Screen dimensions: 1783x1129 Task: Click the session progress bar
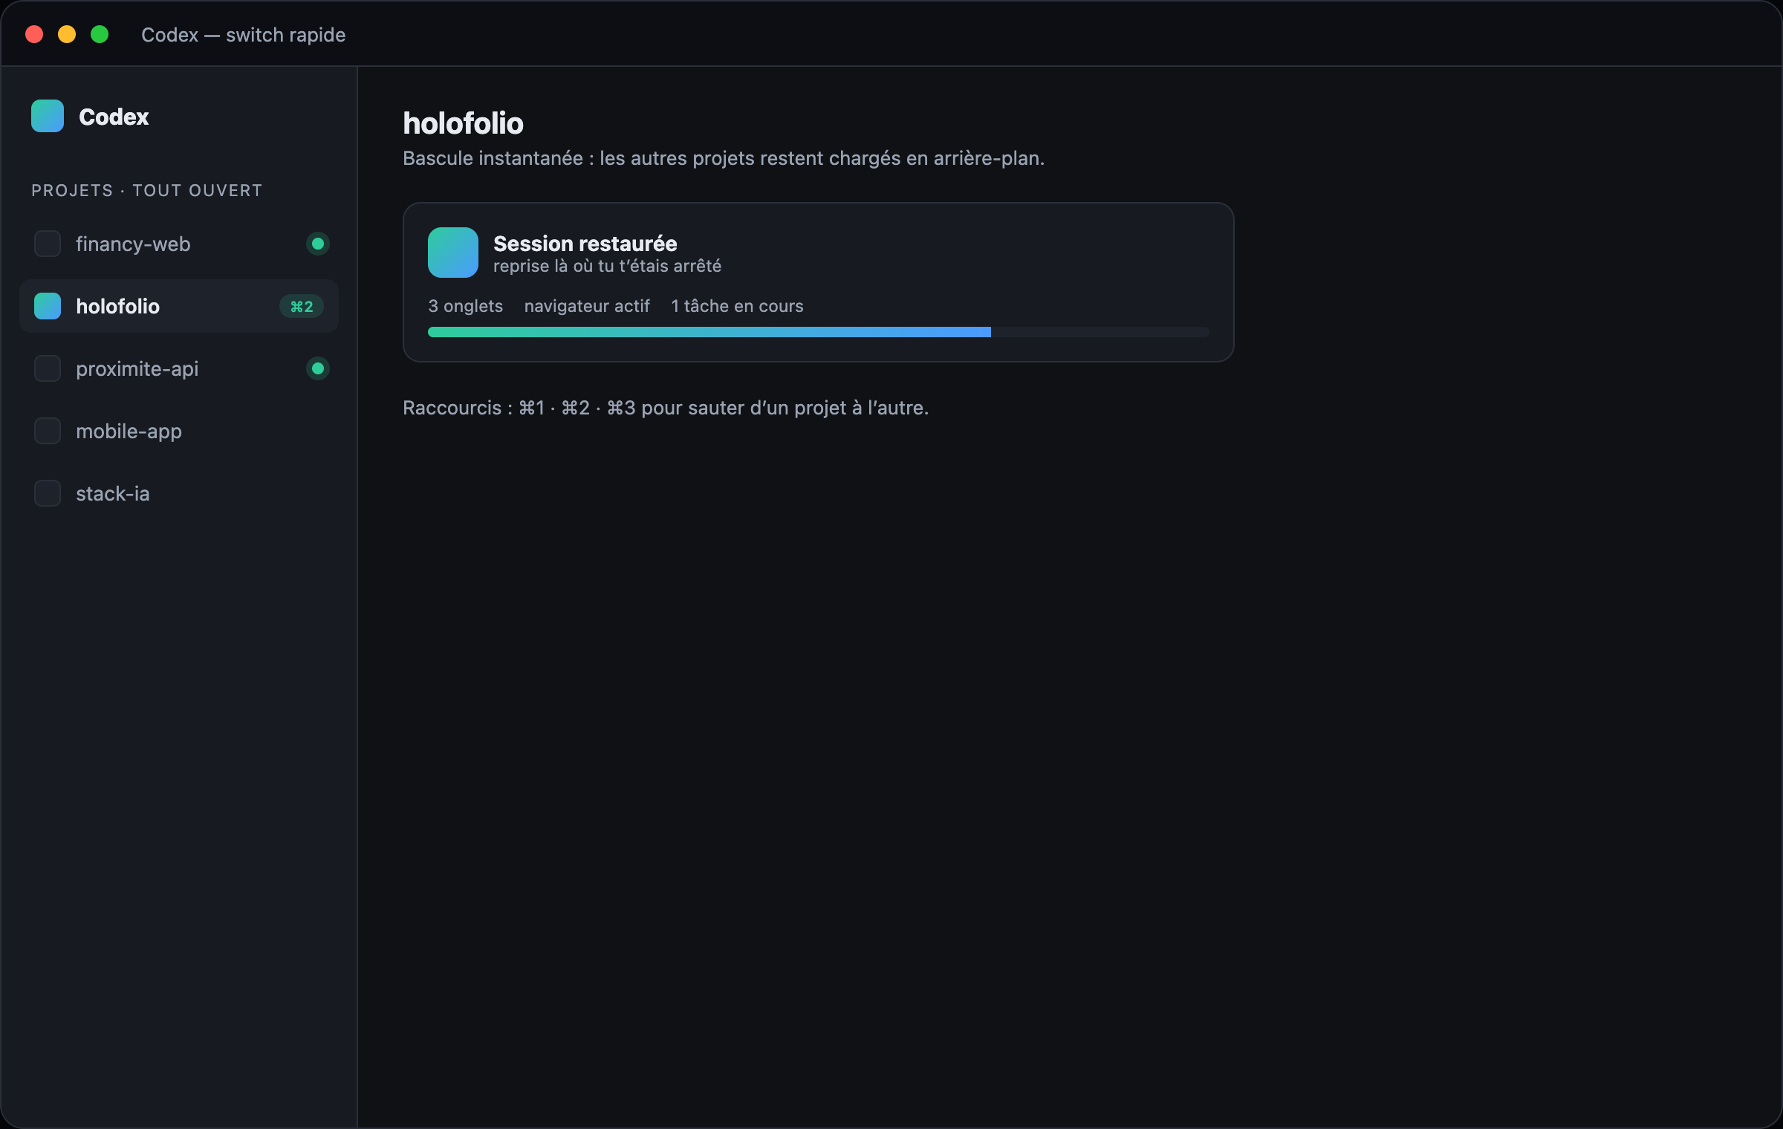pyautogui.click(x=819, y=332)
